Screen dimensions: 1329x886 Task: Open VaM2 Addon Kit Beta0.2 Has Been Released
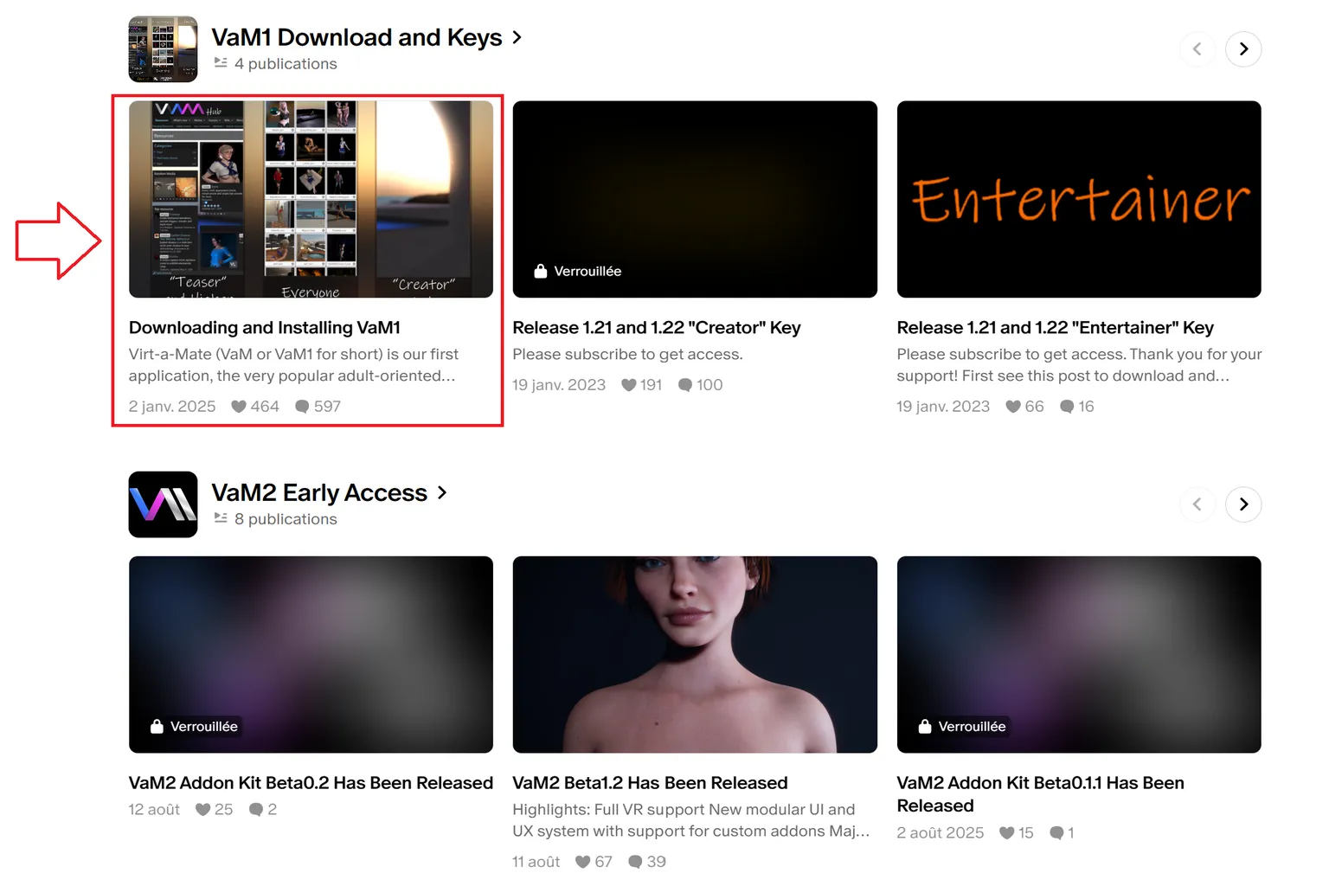[x=311, y=783]
